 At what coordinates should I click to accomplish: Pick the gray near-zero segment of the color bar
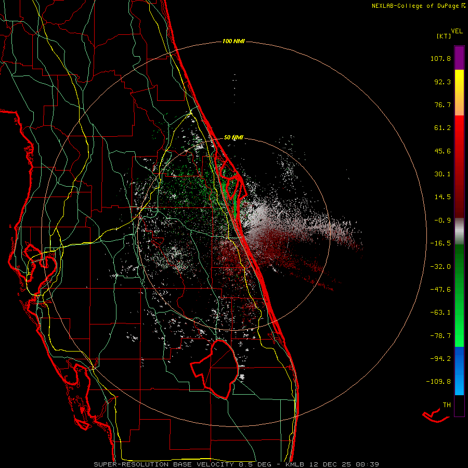[459, 231]
